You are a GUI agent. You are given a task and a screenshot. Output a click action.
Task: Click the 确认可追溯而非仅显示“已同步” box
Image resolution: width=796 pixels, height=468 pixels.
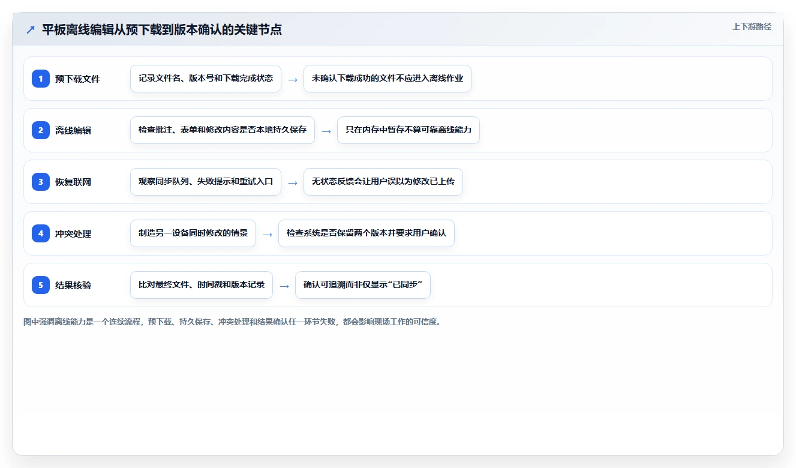(363, 285)
